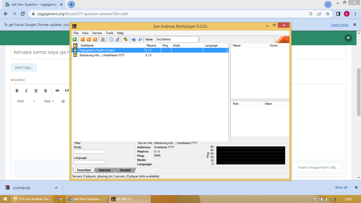This screenshot has width=361, height=203.
Task: Switch to the Internet tab
Action: click(105, 170)
